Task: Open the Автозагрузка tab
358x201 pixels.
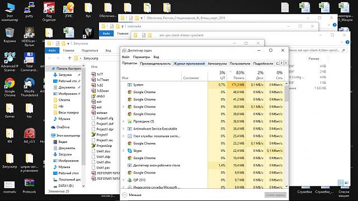Action: (x=217, y=64)
